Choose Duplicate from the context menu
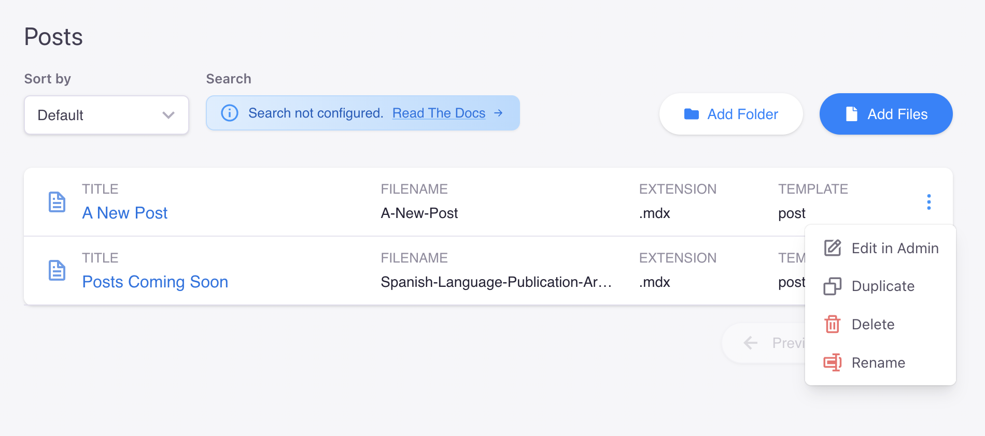985x436 pixels. pyautogui.click(x=880, y=286)
